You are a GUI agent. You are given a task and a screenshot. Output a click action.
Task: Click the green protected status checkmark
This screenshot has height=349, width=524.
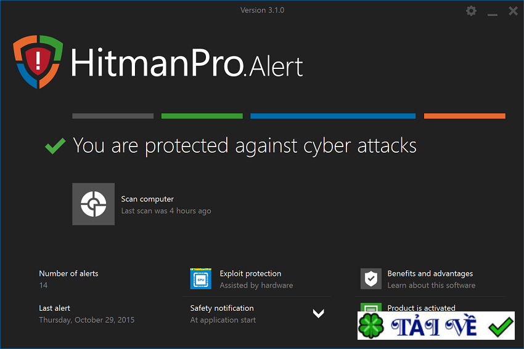[x=55, y=146]
